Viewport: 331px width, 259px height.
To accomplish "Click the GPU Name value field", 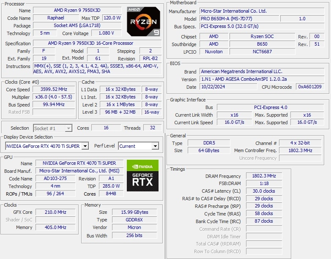I will click(79, 163).
